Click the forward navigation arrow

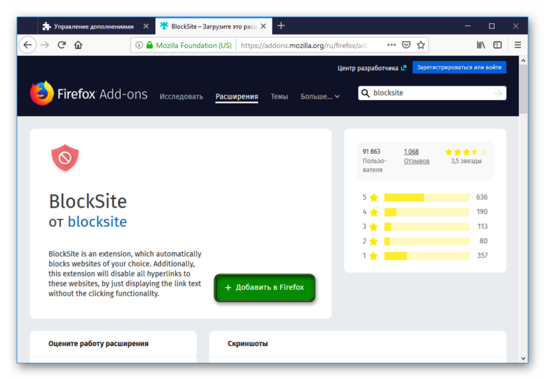(x=45, y=45)
